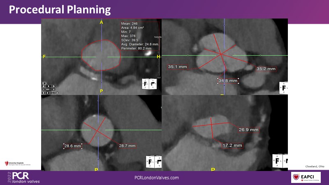Go to next image with right arrow
Viewport: 329px width, 185px height.
(x=47, y=93)
